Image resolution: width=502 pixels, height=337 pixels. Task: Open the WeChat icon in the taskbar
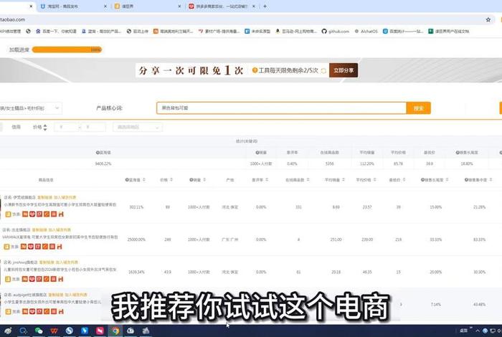[x=39, y=331]
